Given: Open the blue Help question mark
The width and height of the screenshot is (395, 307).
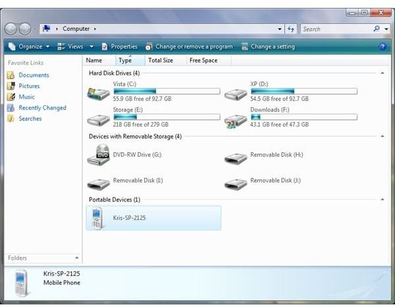Looking at the screenshot, I should pyautogui.click(x=382, y=47).
